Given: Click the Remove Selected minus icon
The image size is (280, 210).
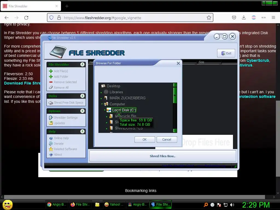Looking at the screenshot, I should pos(51,82).
